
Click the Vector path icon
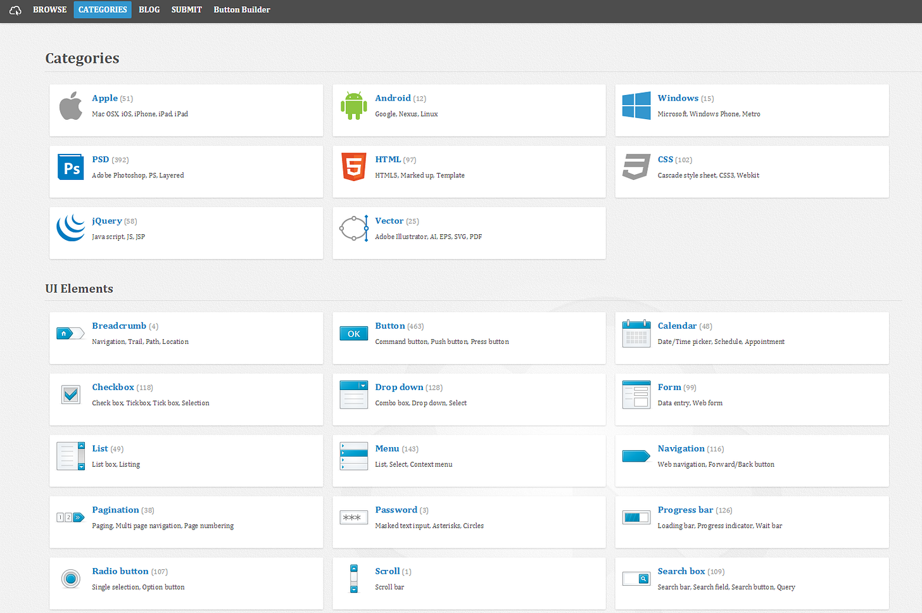pyautogui.click(x=353, y=228)
